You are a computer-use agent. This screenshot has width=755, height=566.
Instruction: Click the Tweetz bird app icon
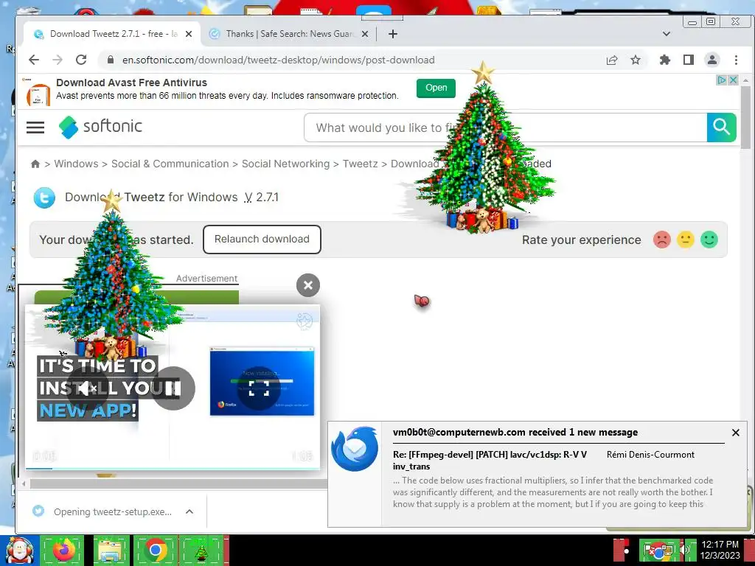pyautogui.click(x=44, y=198)
